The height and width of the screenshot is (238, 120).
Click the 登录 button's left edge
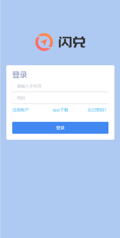click(x=13, y=128)
